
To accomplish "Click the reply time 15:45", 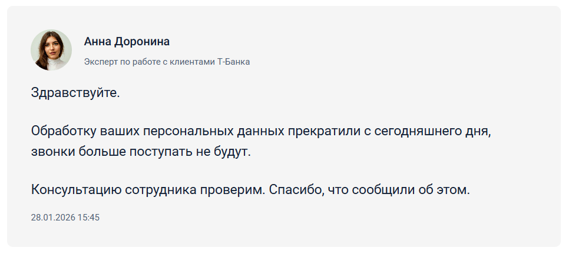I will point(88,218).
